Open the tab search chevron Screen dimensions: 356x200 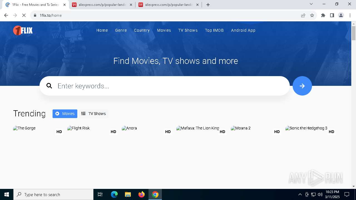click(x=311, y=4)
